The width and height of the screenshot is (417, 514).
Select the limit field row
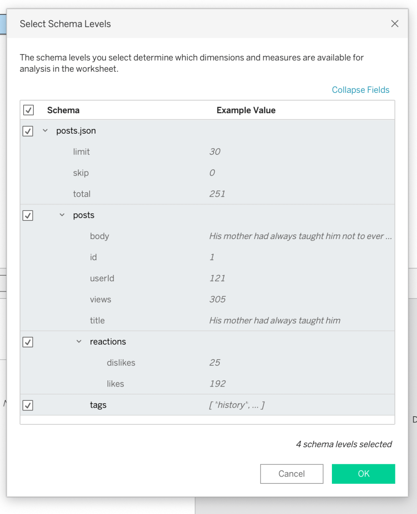click(x=81, y=152)
